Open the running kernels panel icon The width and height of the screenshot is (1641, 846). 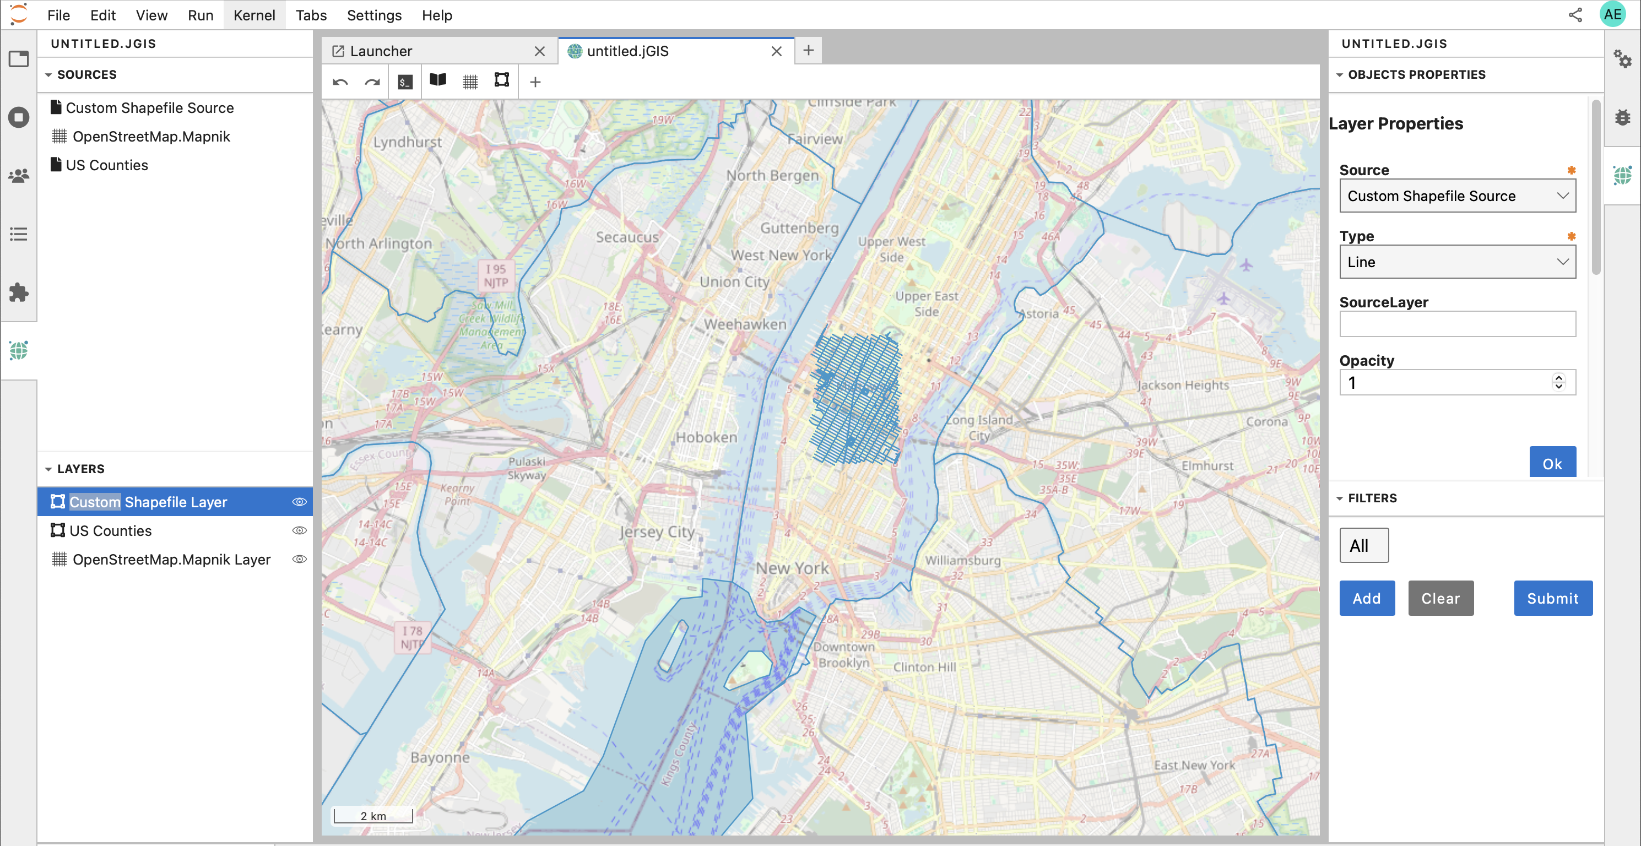(19, 117)
